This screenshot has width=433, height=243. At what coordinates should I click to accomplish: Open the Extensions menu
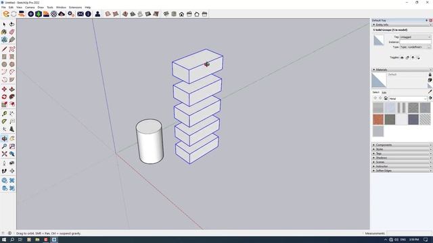click(75, 7)
